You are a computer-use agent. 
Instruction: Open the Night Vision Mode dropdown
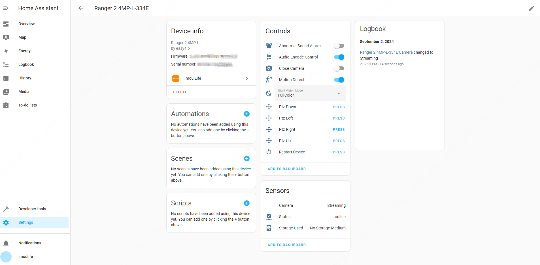[x=310, y=93]
